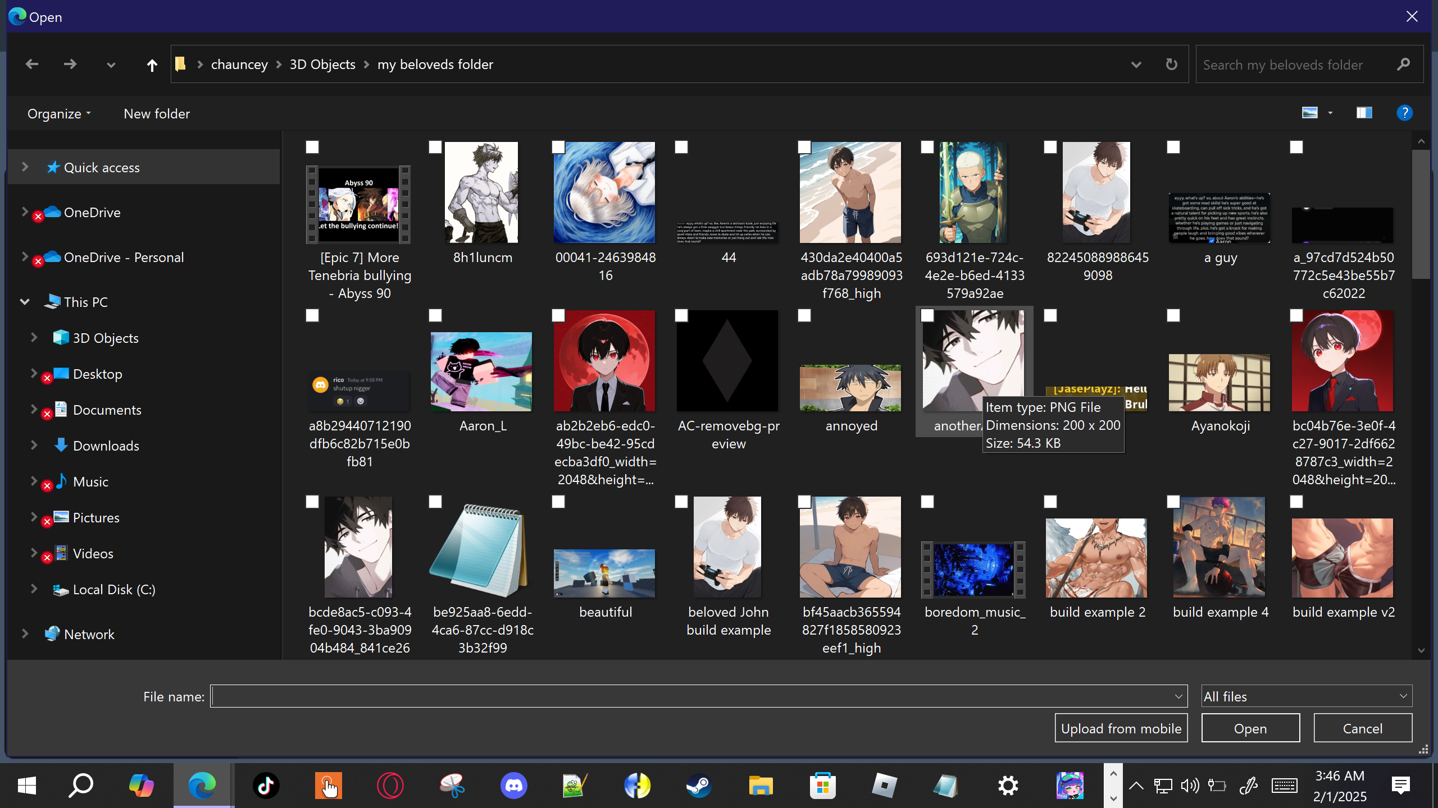The width and height of the screenshot is (1438, 808).
Task: Open the Organize menu
Action: tap(58, 114)
